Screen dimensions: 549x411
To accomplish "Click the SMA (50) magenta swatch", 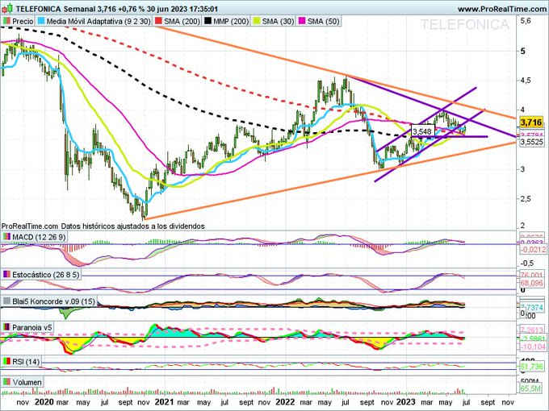I will point(302,21).
